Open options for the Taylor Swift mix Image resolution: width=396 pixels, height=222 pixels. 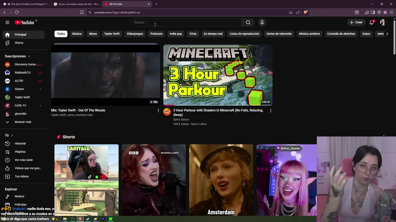pyautogui.click(x=158, y=110)
